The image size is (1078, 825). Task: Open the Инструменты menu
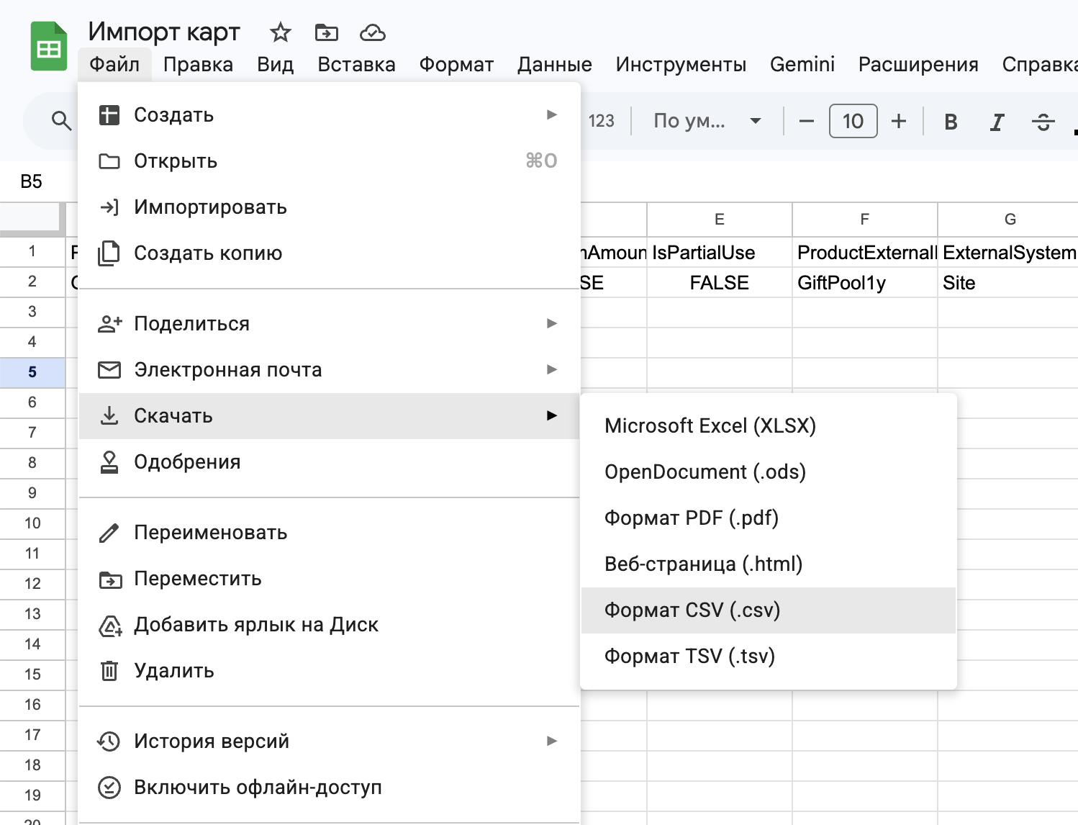point(681,64)
